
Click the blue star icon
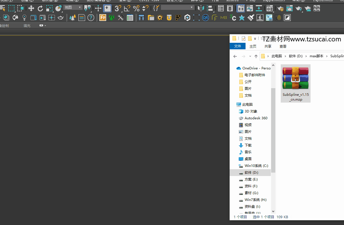pyautogui.click(x=242, y=18)
